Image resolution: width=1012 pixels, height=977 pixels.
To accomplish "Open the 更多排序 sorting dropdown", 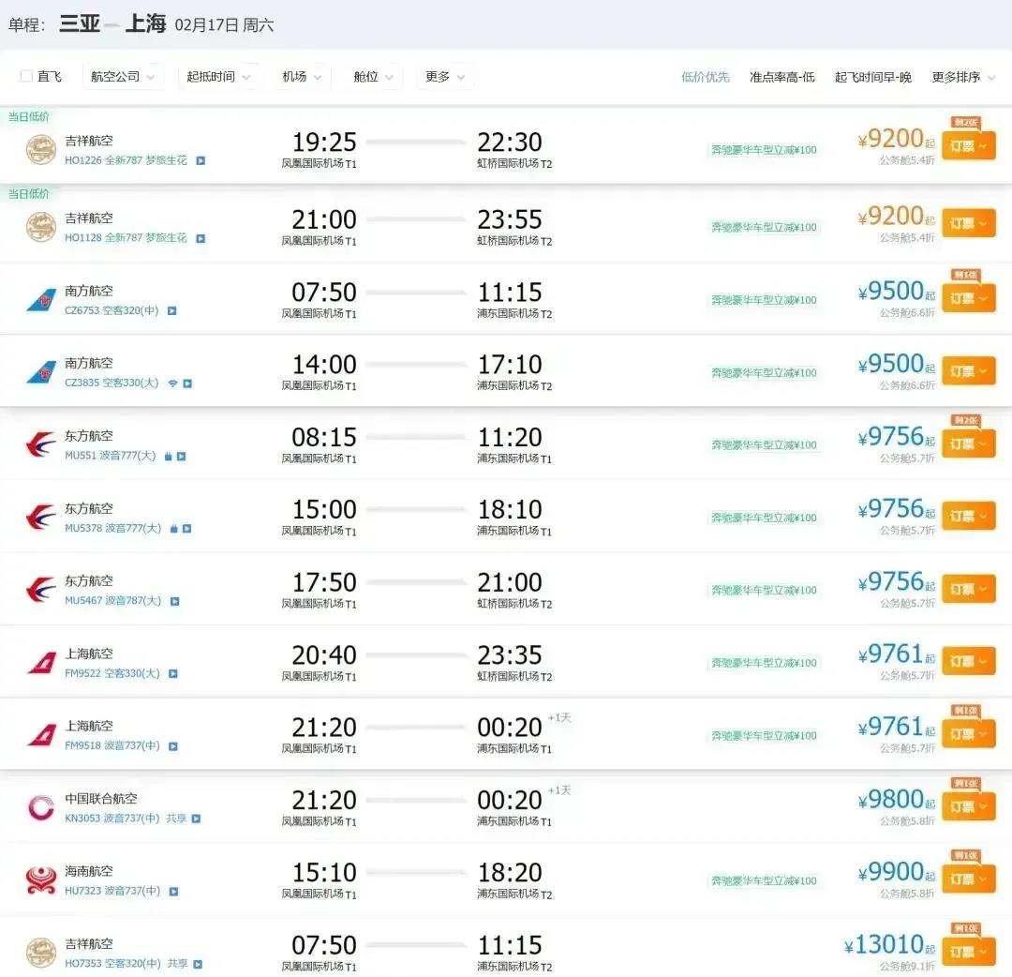I will click(963, 77).
